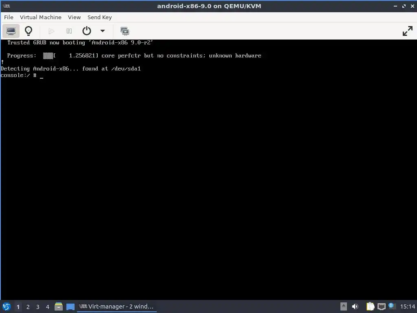Close the android-x86-9.0 window
The image size is (417, 313).
tap(413, 6)
